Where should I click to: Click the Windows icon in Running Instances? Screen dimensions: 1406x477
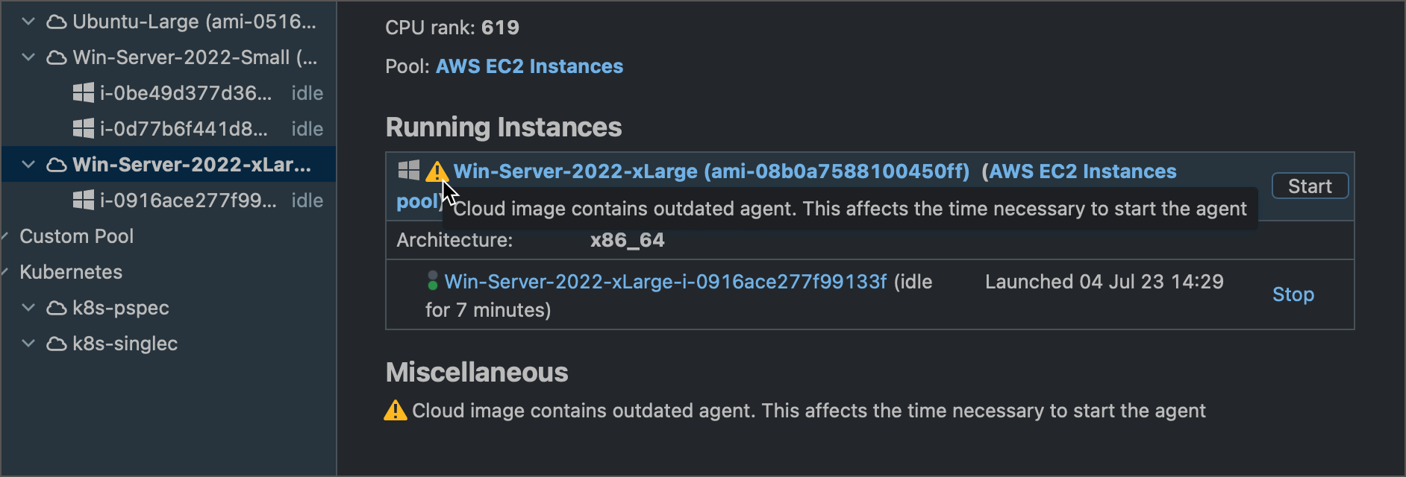click(407, 171)
